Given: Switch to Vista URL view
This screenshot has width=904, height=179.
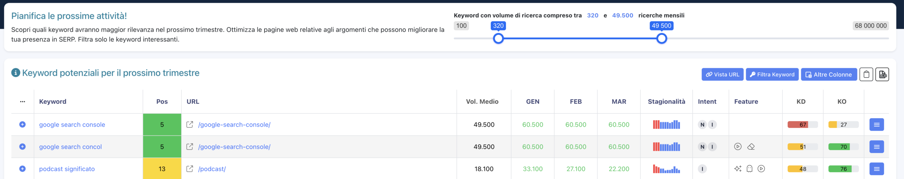Looking at the screenshot, I should click(722, 75).
